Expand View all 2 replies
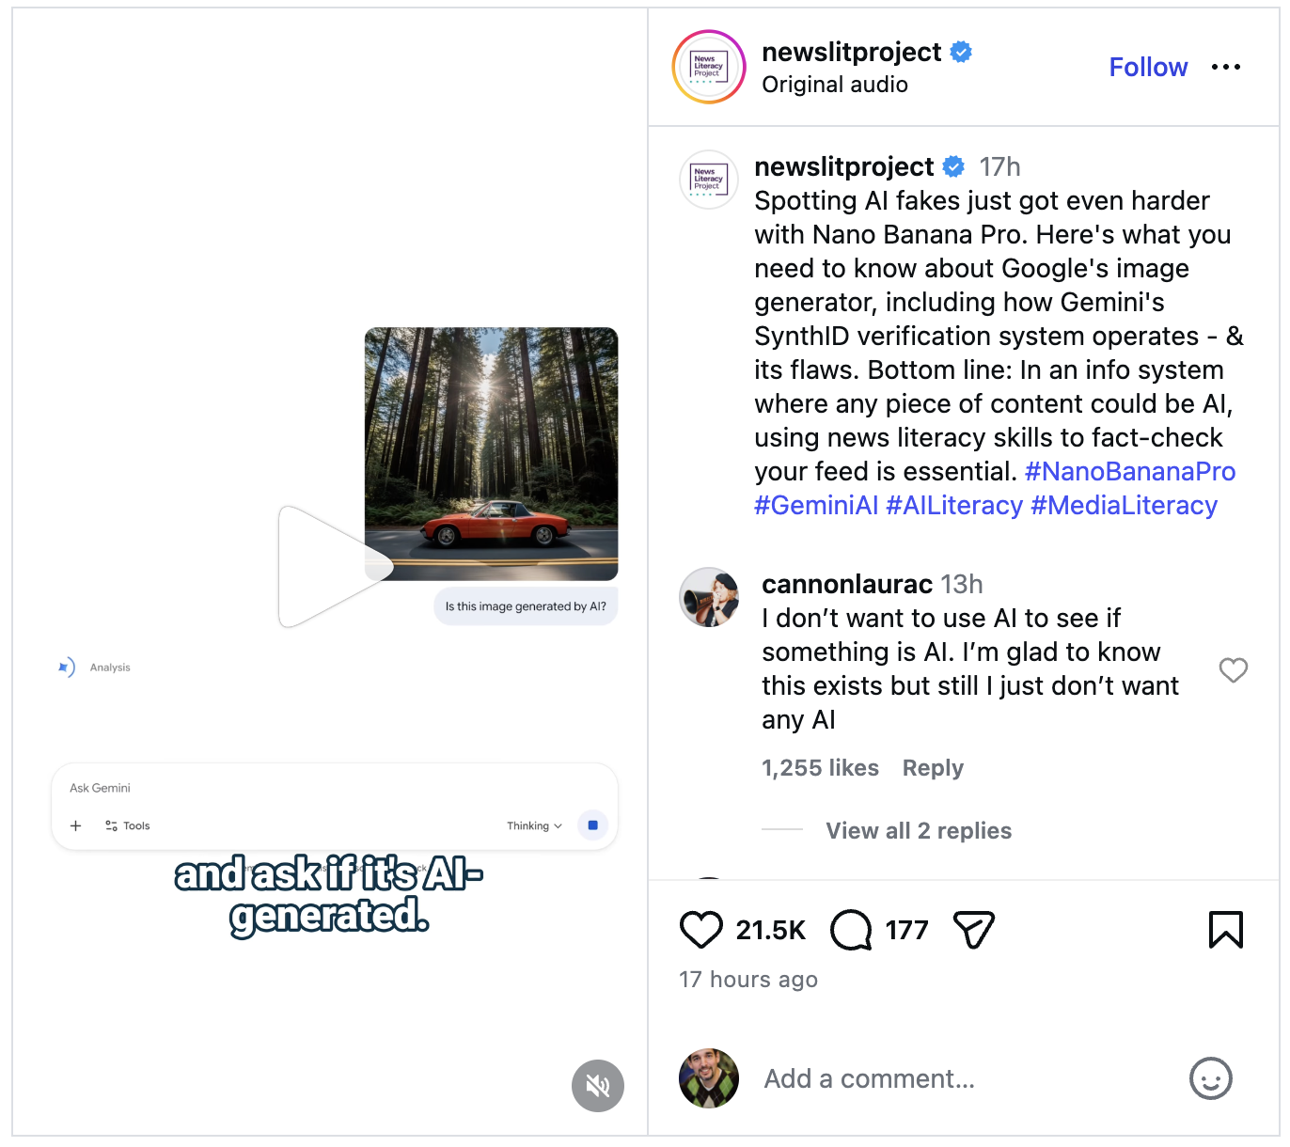The height and width of the screenshot is (1147, 1290). [918, 831]
